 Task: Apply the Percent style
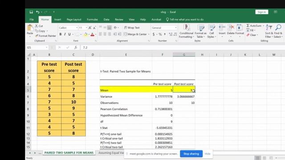pyautogui.click(x=160, y=34)
